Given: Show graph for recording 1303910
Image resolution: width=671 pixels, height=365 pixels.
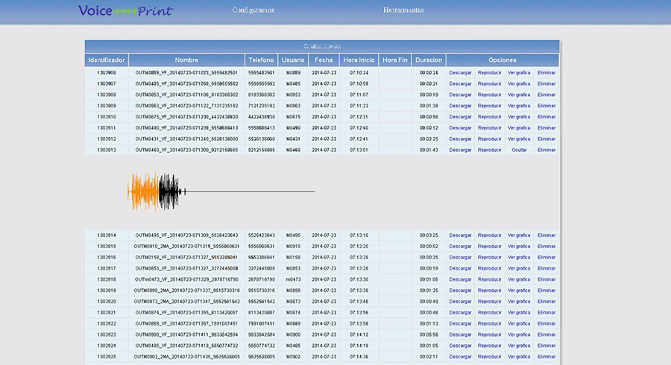Looking at the screenshot, I should (x=518, y=117).
